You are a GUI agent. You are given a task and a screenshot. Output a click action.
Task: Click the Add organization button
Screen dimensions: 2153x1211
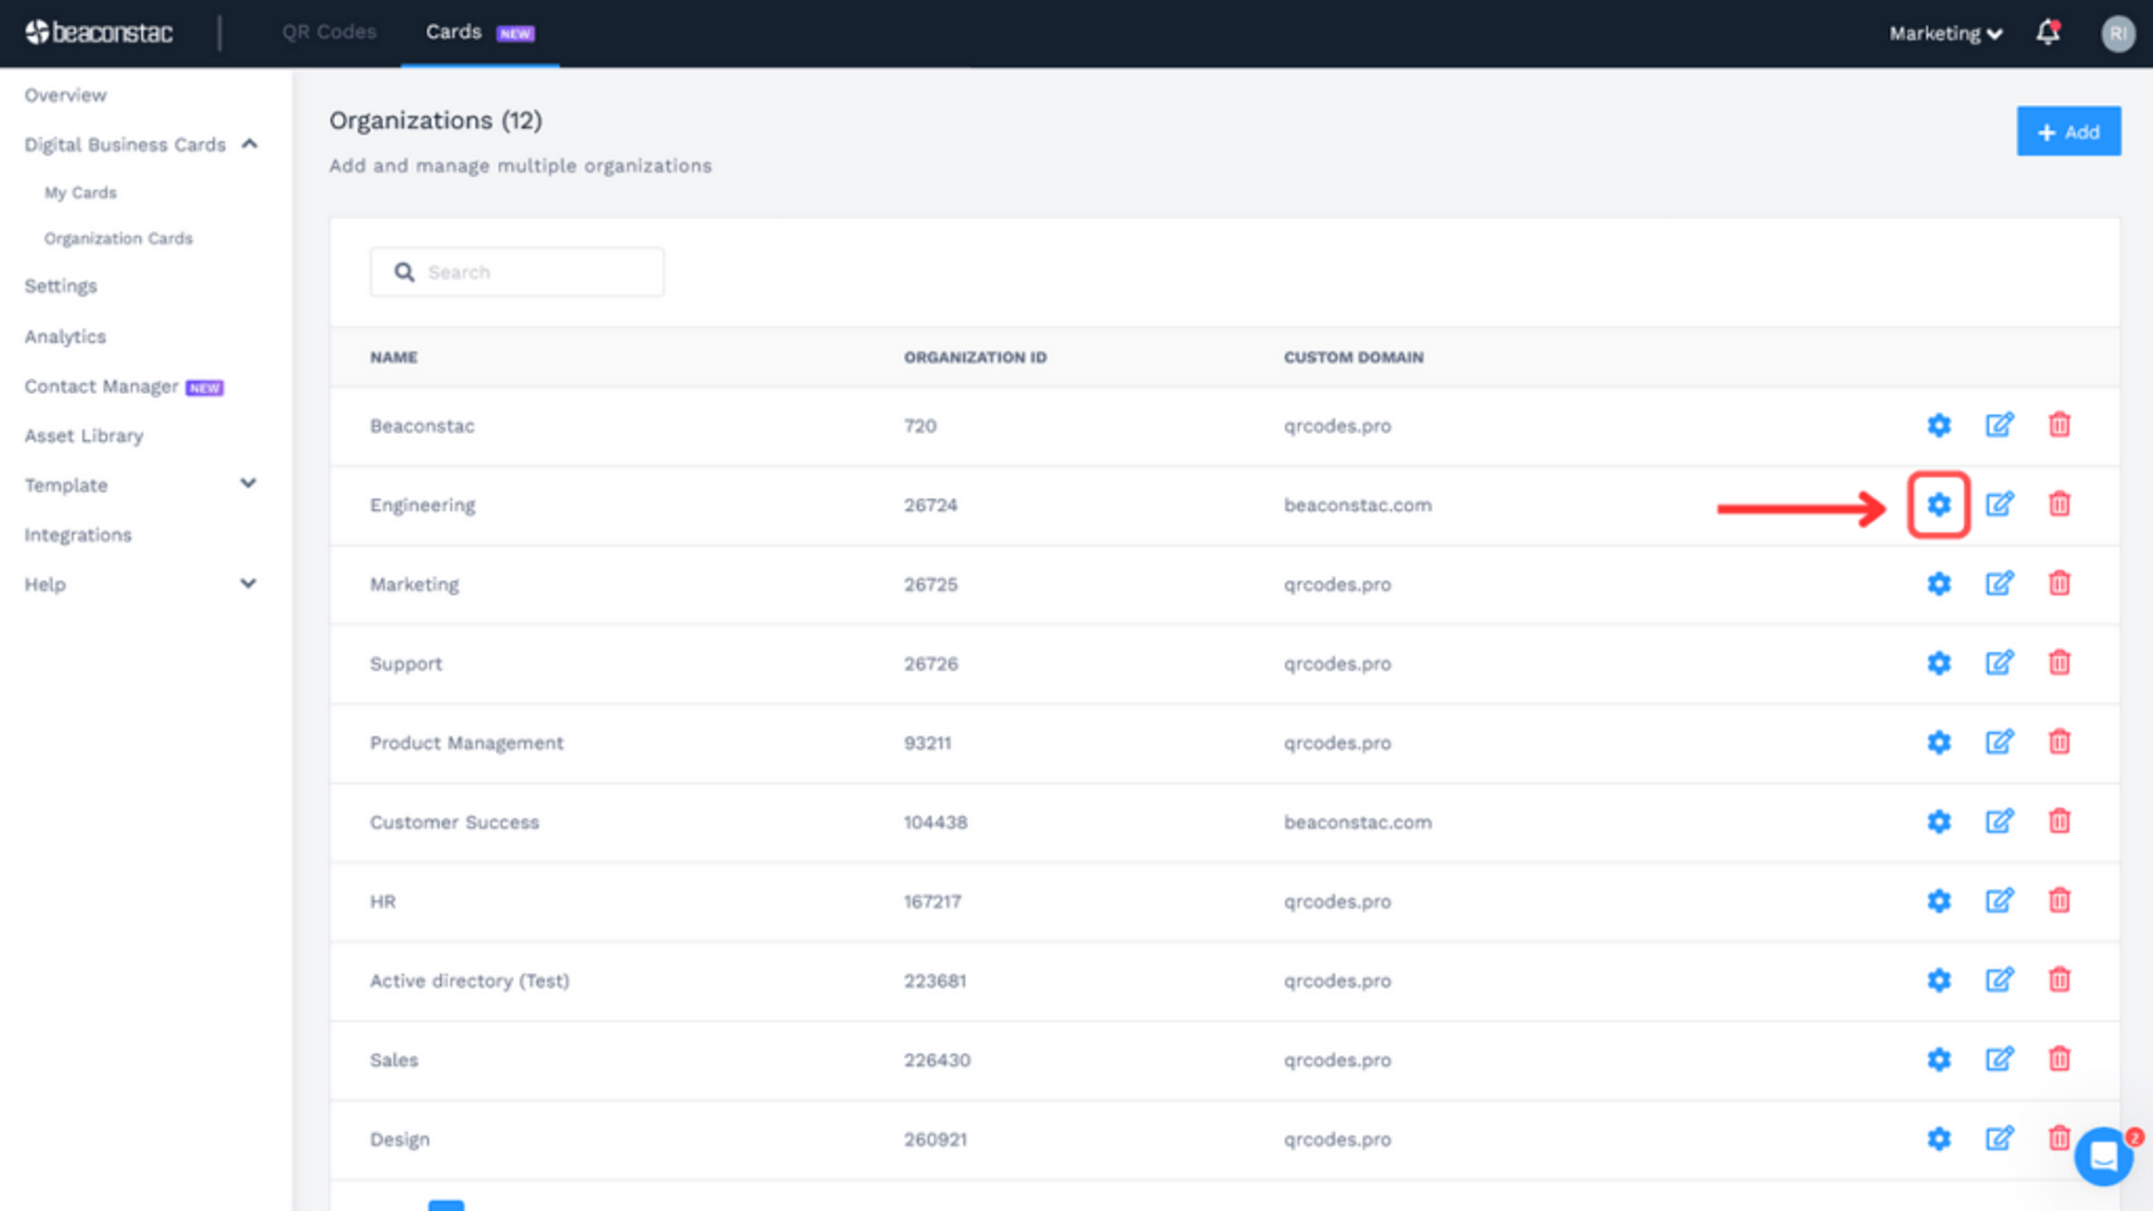2068,131
